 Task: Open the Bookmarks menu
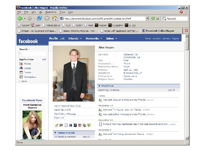coord(51,12)
